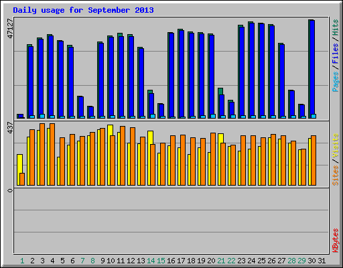343x268 pixels.
Task: Click day label 31 on the x-axis
Action: (322, 261)
